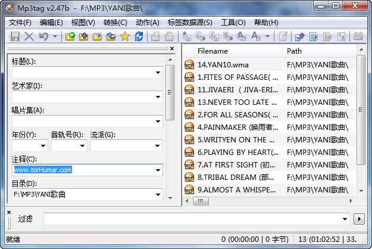
Task: Click the Filename to Filename convert icon
Action: click(x=214, y=36)
